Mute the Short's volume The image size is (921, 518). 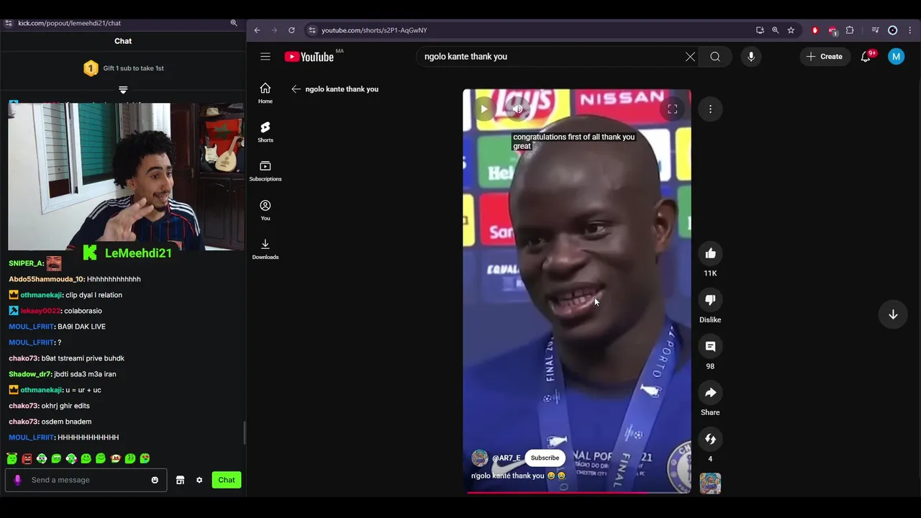coord(517,109)
